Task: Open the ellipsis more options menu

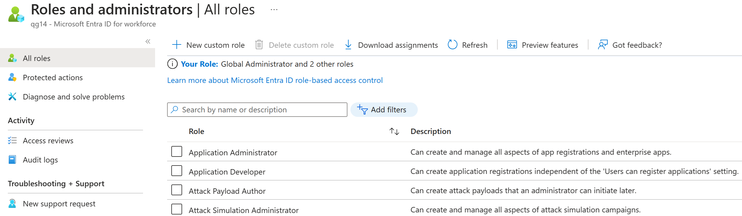Action: point(274,10)
